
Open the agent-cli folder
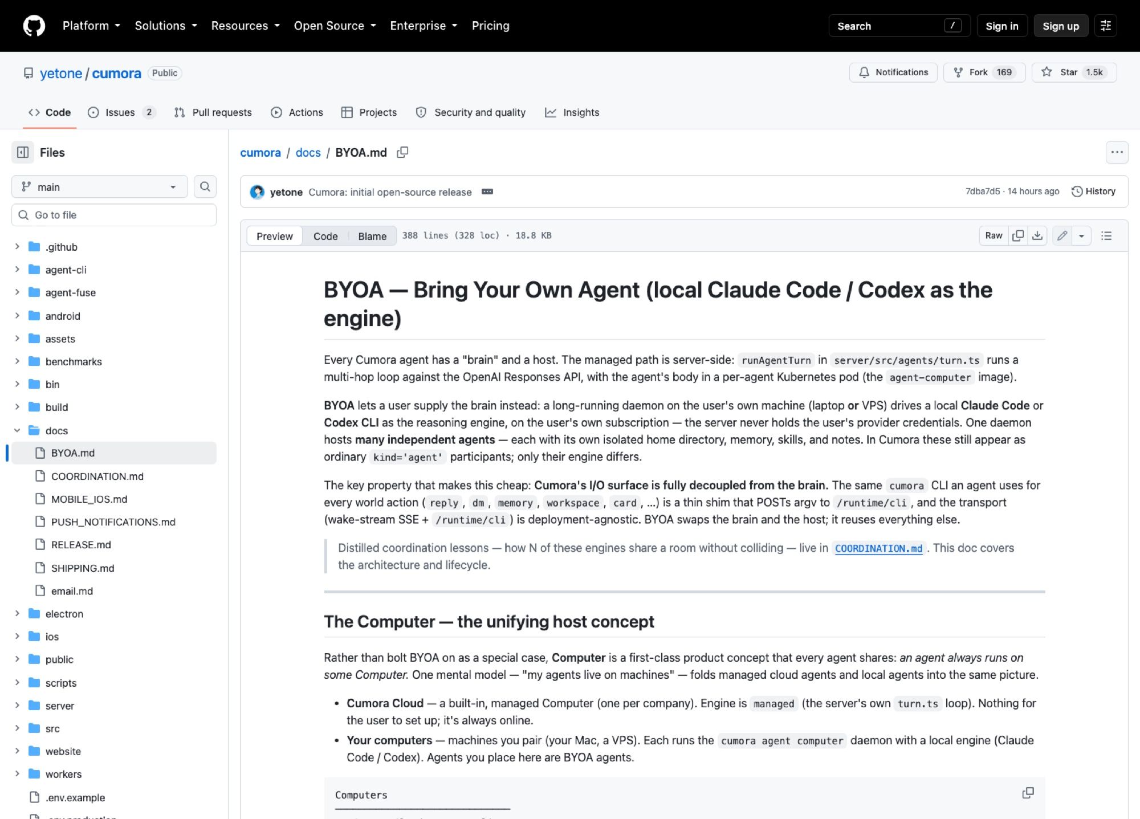[x=66, y=270]
